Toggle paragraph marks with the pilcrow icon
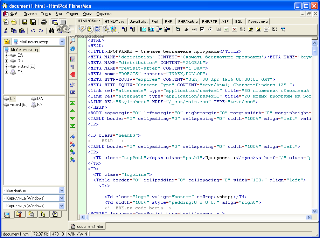The image size is (320, 238). [72, 67]
